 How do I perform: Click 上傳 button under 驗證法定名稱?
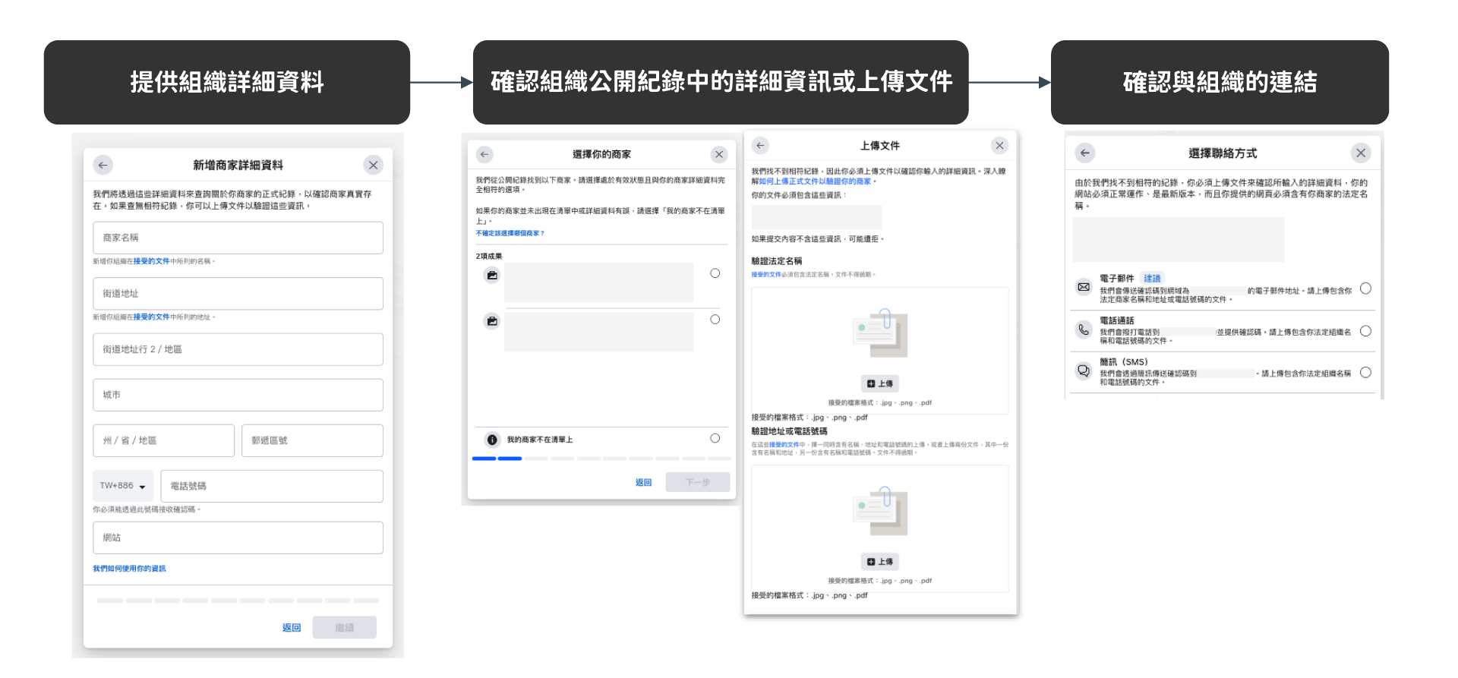(879, 383)
